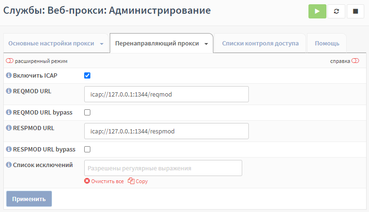Enable the RESPMOD URL bypass checkbox
The image size is (369, 212).
pyautogui.click(x=88, y=150)
